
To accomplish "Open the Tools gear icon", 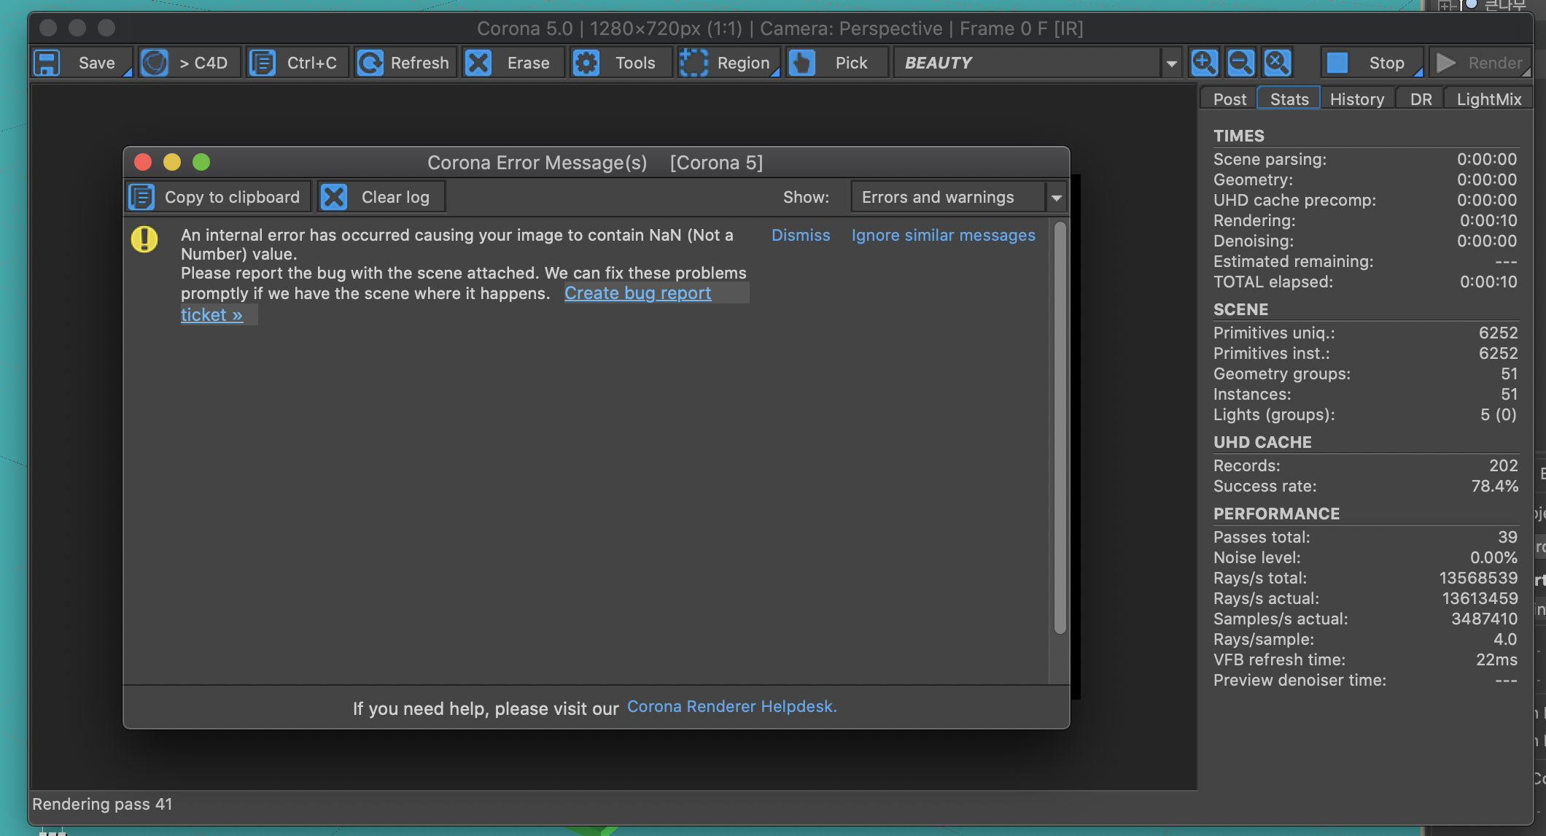I will (x=586, y=63).
